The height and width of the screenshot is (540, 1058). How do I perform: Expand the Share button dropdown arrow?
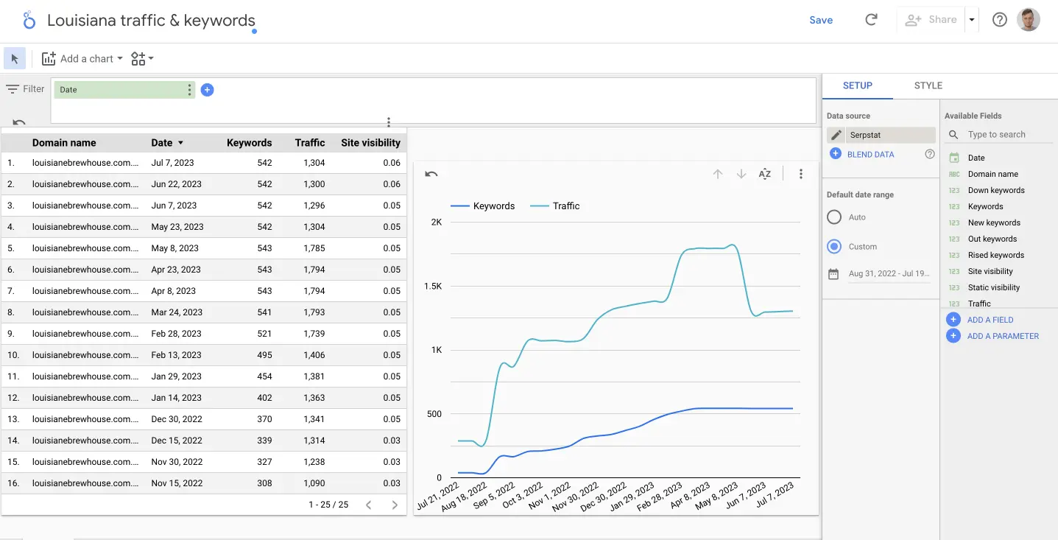coord(972,20)
